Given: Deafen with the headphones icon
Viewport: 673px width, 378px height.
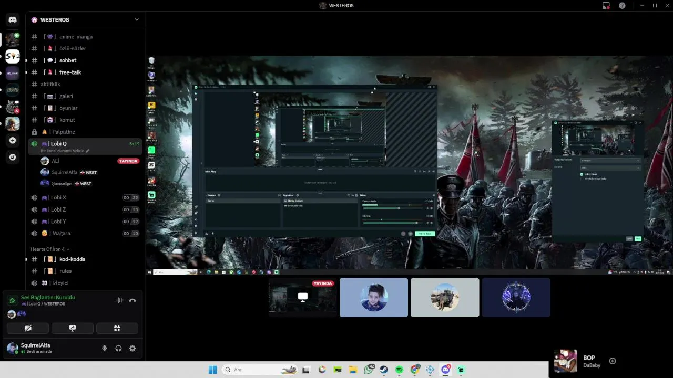Looking at the screenshot, I should point(118,348).
